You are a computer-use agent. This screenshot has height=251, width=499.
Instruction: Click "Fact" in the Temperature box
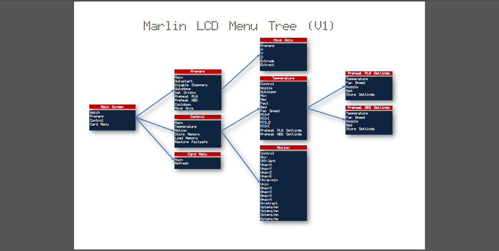click(264, 103)
